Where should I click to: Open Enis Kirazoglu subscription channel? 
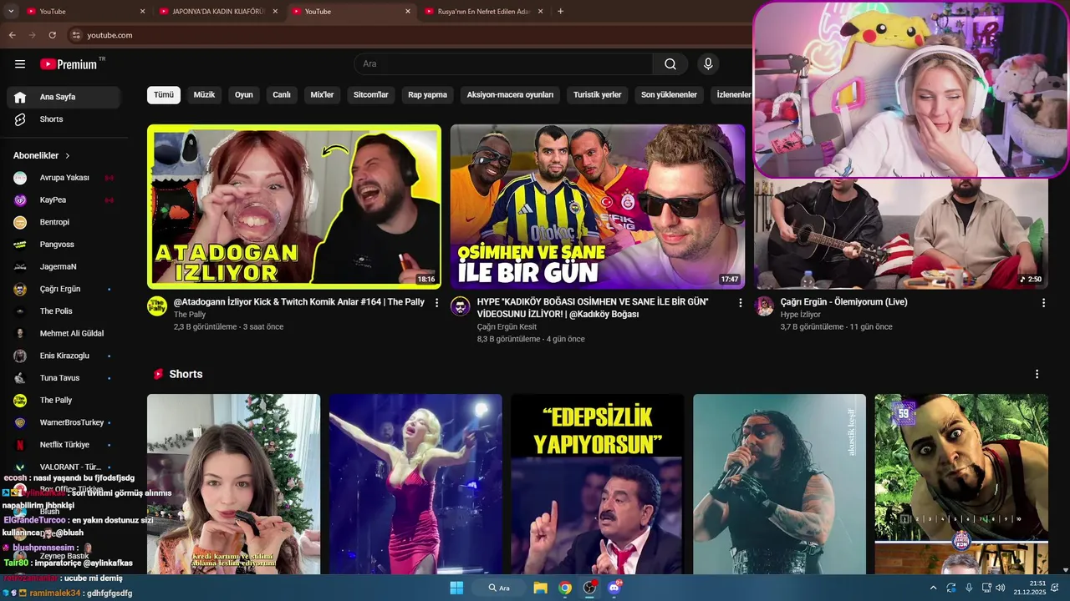click(64, 356)
